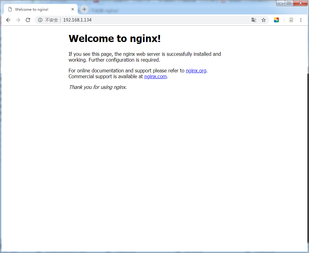The image size is (309, 253).
Task: Click the address bar showing 192.168.1.134
Action: pos(153,20)
